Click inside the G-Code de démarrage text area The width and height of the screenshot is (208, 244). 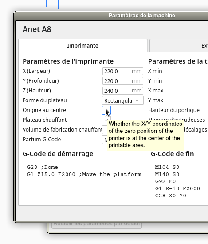pos(84,182)
